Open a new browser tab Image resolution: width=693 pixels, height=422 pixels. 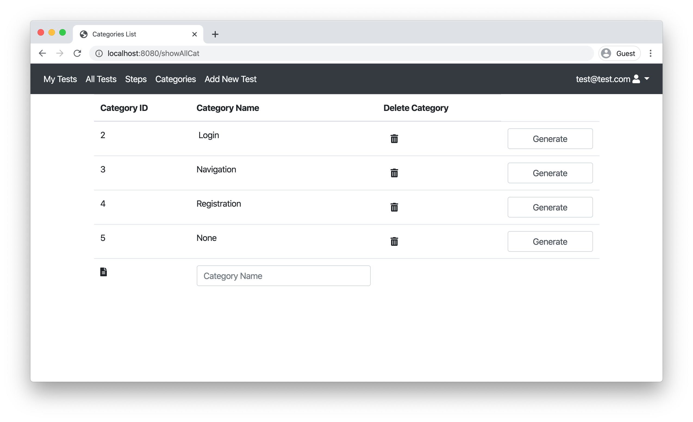[215, 34]
